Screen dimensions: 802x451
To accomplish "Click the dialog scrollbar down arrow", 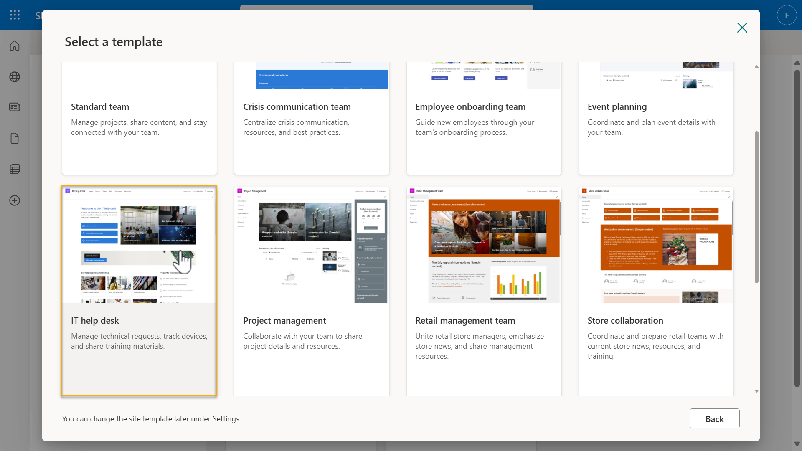I will click(x=756, y=391).
